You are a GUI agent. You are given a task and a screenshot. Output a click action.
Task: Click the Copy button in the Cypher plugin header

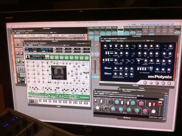pos(64,45)
